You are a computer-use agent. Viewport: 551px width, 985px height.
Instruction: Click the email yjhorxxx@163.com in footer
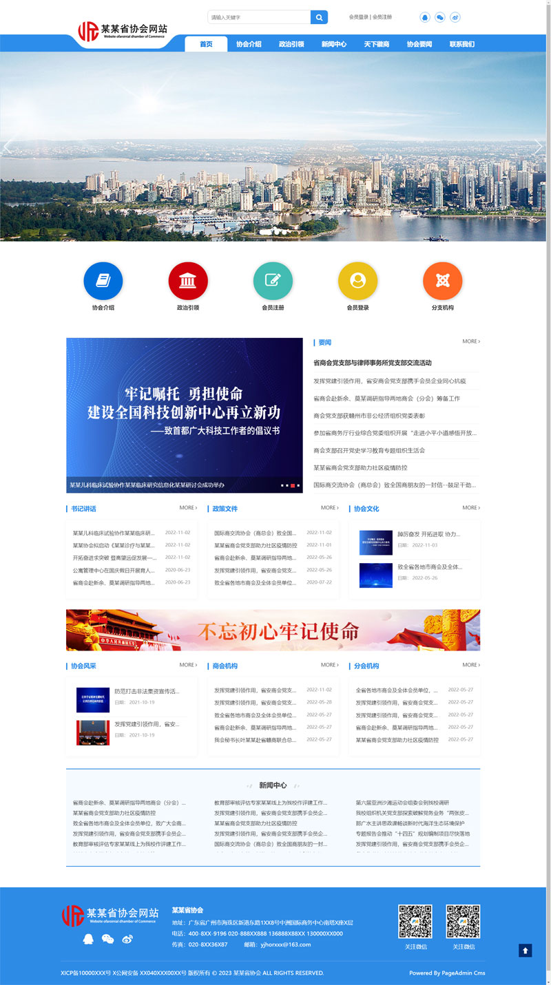pyautogui.click(x=285, y=944)
